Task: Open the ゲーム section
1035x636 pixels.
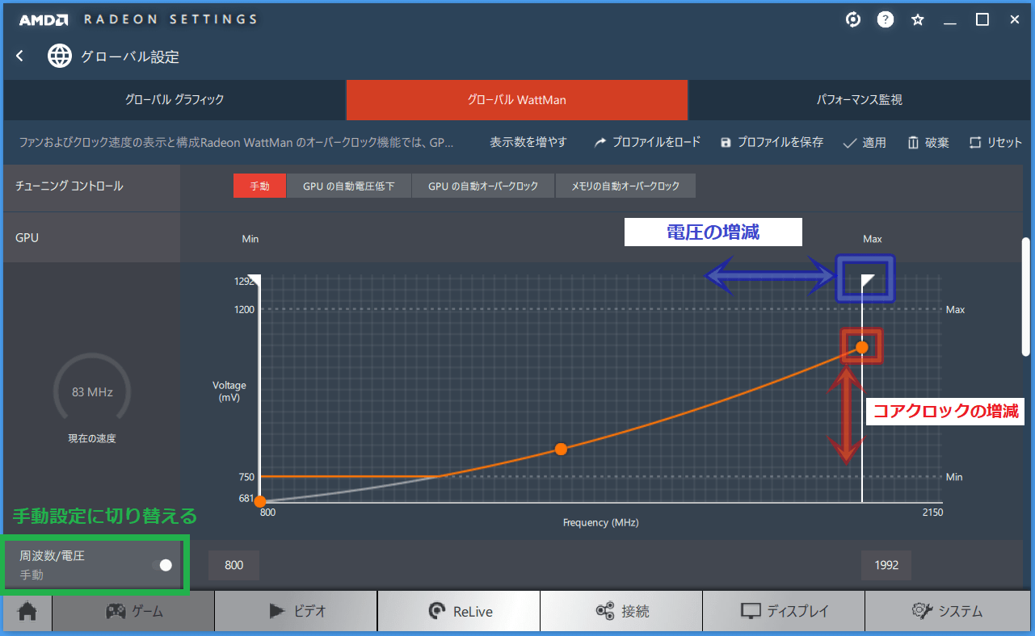Action: click(x=134, y=611)
